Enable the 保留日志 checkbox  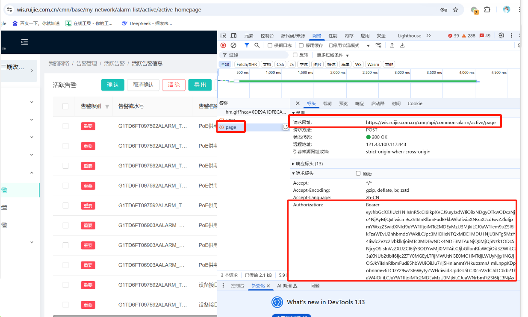[x=270, y=45]
